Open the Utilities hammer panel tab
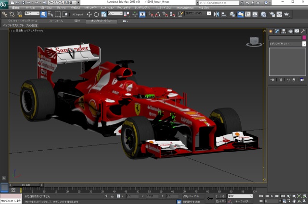The height and width of the screenshot is (204, 308). pyautogui.click(x=303, y=31)
